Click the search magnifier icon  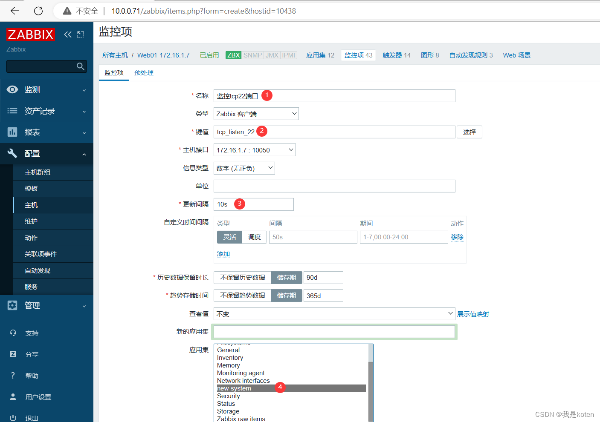pos(80,66)
